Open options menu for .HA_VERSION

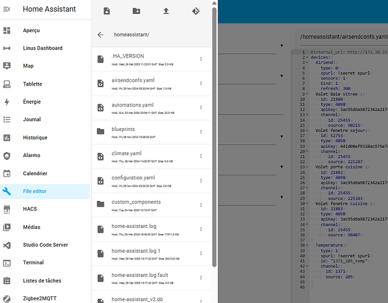tap(201, 59)
